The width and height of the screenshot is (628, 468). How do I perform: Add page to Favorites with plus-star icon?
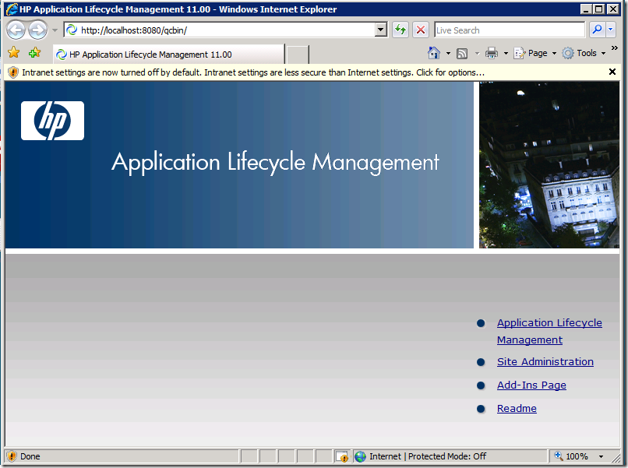point(35,52)
